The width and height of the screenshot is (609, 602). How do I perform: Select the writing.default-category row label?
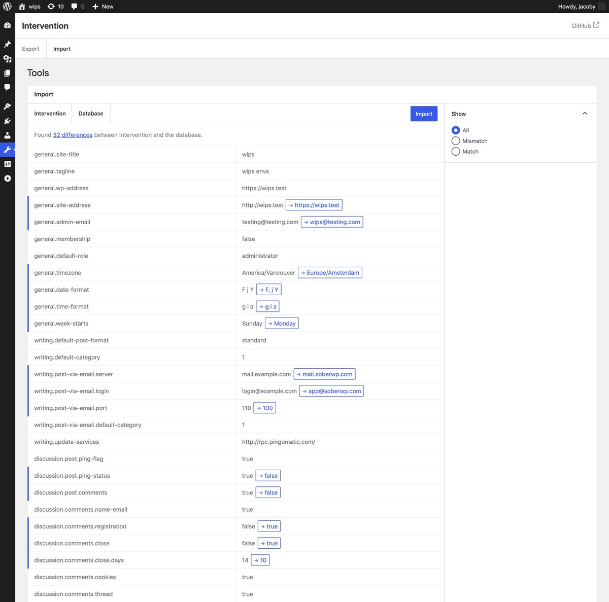coord(67,357)
